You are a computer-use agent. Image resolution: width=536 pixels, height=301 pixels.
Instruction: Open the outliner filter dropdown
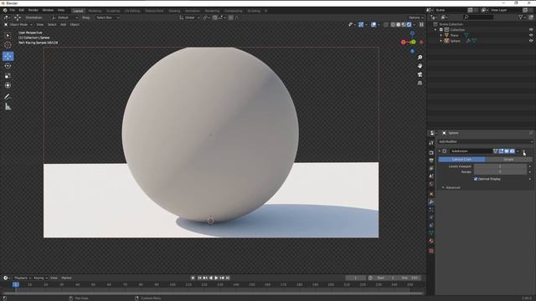pos(522,17)
